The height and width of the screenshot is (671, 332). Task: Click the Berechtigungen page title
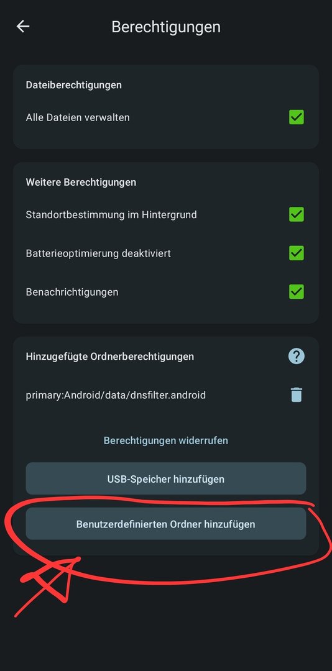click(x=166, y=27)
